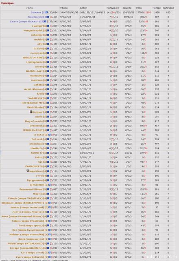Open info icon beside JERUSLEM POST [4]

pos(48,130)
